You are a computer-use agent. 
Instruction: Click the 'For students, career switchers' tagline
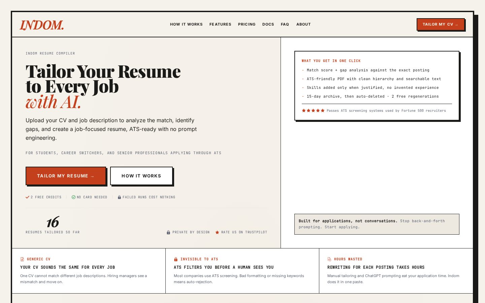[x=123, y=153]
